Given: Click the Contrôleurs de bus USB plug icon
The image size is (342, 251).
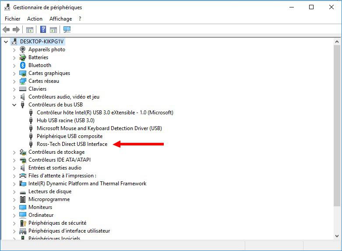Looking at the screenshot, I should pos(22,105).
